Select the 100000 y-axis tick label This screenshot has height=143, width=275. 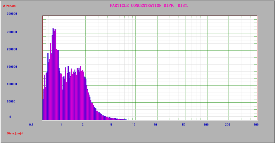[12, 84]
